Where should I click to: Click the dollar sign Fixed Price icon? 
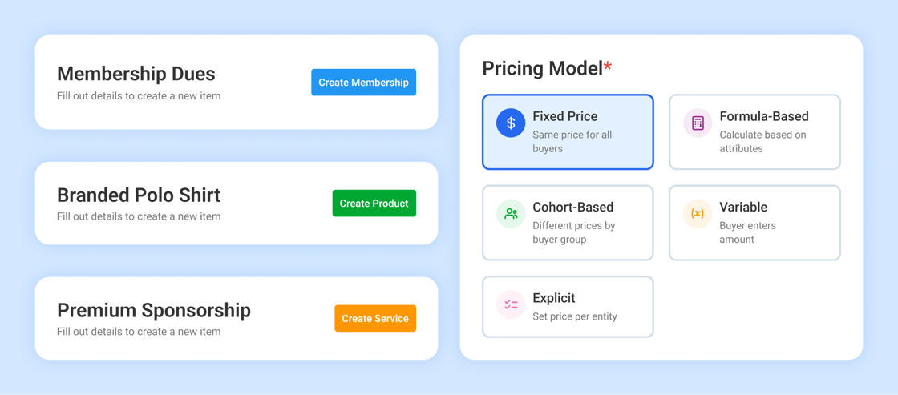tap(510, 123)
